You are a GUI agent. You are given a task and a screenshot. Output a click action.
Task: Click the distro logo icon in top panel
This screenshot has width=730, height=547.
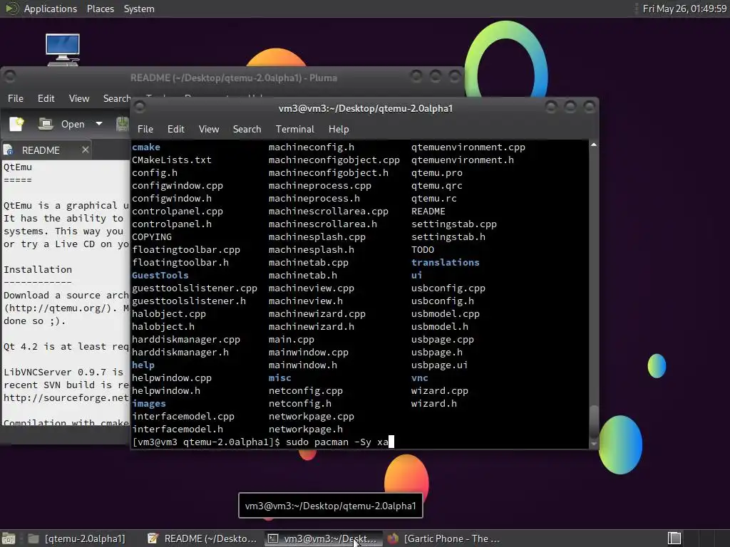12,9
